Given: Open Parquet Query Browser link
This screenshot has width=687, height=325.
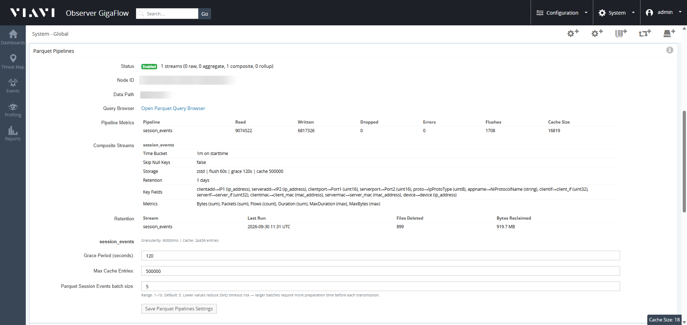Looking at the screenshot, I should (x=173, y=108).
